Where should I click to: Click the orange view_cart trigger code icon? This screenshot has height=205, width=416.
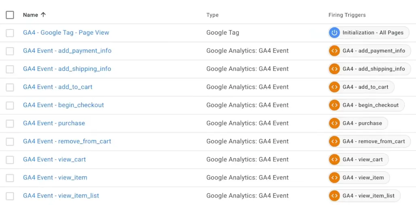pos(334,159)
